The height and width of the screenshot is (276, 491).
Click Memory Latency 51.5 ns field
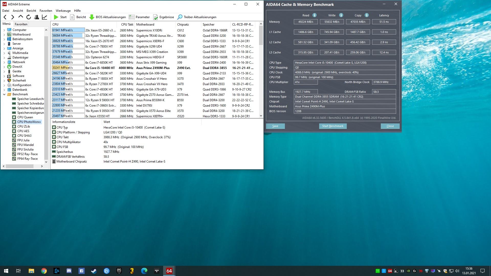click(384, 22)
